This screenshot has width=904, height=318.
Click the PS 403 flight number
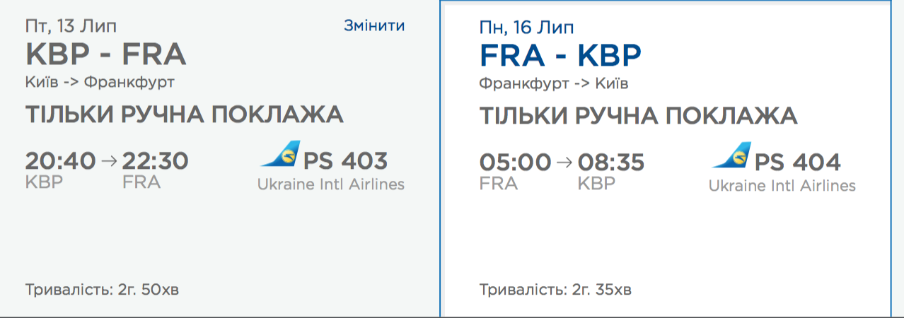(345, 161)
